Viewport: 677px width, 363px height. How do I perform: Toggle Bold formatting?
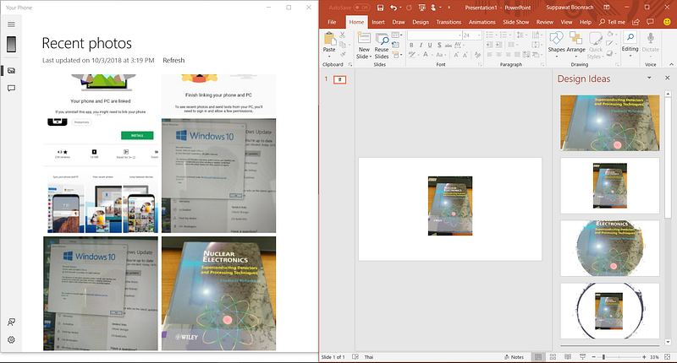coord(411,46)
